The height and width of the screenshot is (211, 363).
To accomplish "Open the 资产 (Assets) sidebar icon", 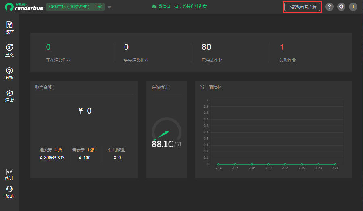I will [9, 27].
